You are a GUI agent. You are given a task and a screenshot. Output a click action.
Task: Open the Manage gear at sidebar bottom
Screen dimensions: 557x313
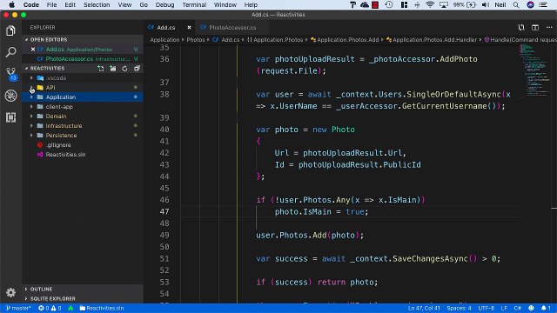point(10,292)
